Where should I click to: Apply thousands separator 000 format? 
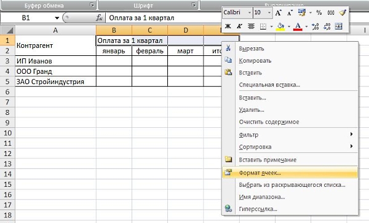coord(331,13)
